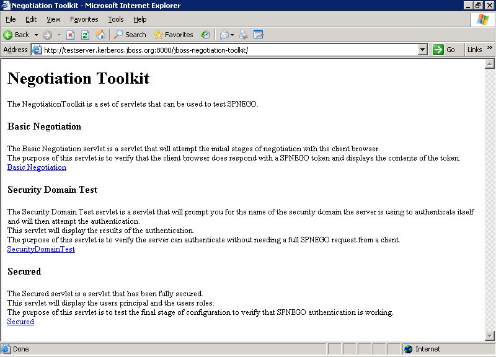Follow the Basic Negotiation link

(x=37, y=167)
